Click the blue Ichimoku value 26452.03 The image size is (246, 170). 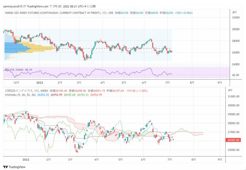tap(43, 95)
